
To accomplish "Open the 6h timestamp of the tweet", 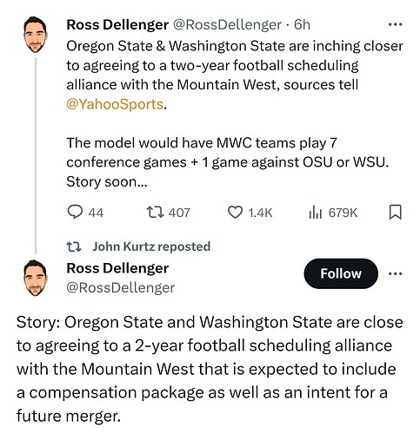I will coord(302,25).
